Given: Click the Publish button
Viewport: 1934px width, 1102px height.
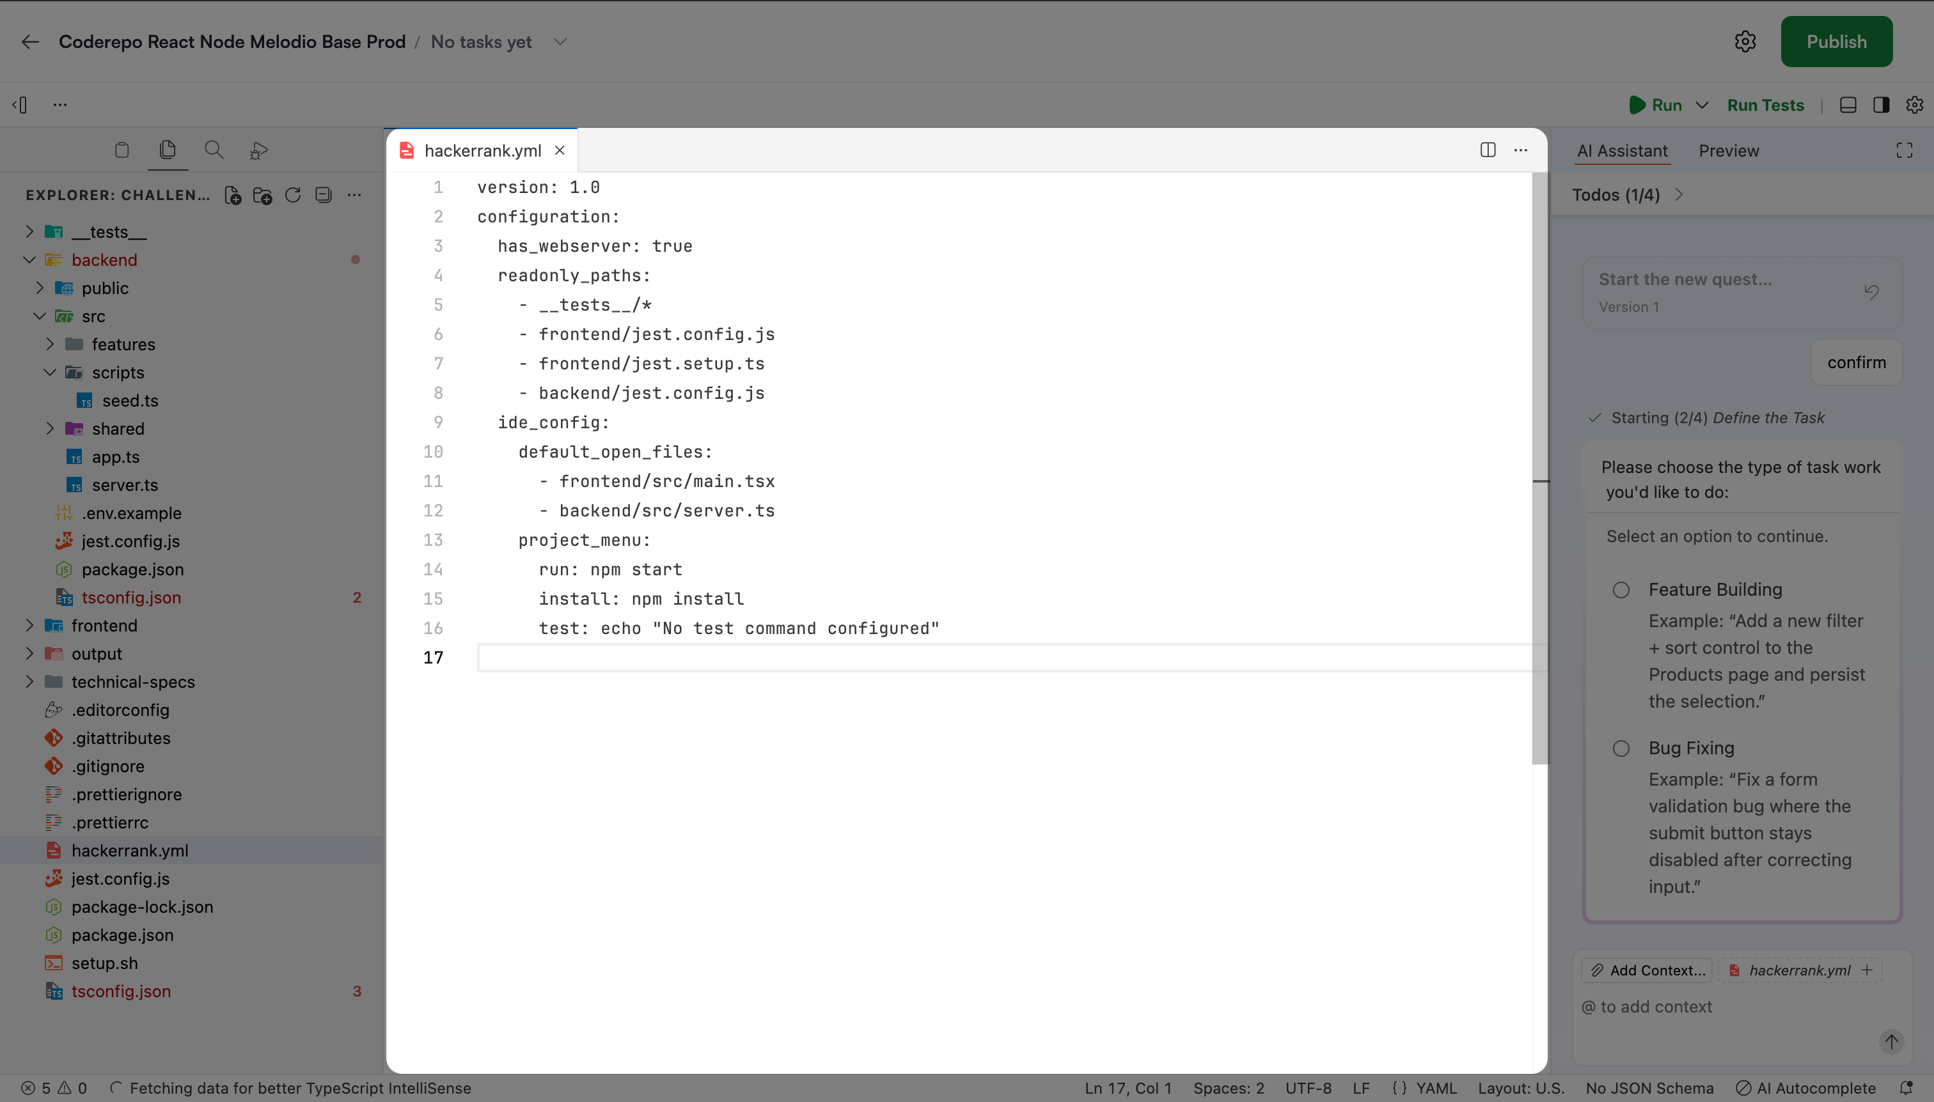Looking at the screenshot, I should (x=1836, y=42).
